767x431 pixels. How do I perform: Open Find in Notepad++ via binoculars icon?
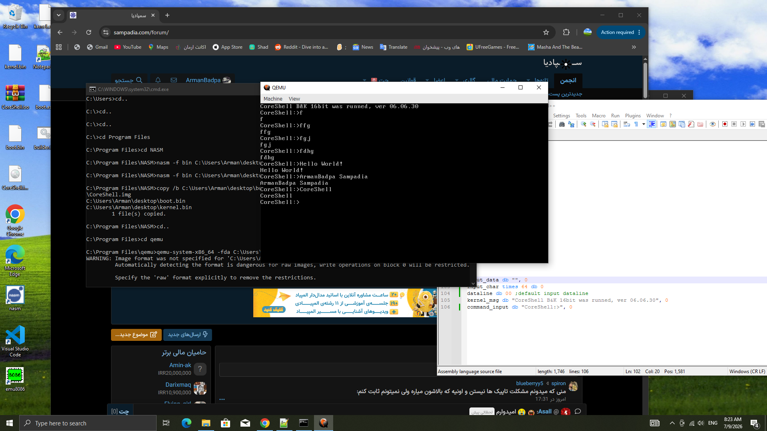click(562, 124)
